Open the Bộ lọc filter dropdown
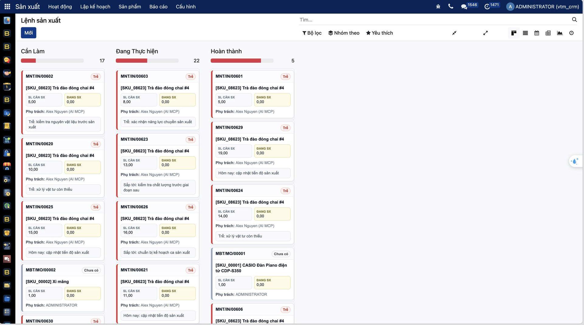Image resolution: width=584 pixels, height=325 pixels. tap(312, 33)
